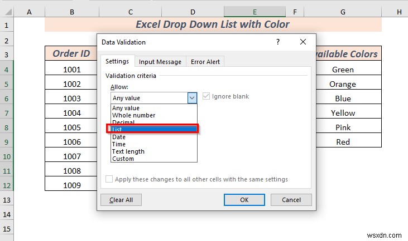408x241 pixels.
Task: Go to the Settings tab
Action: click(117, 61)
